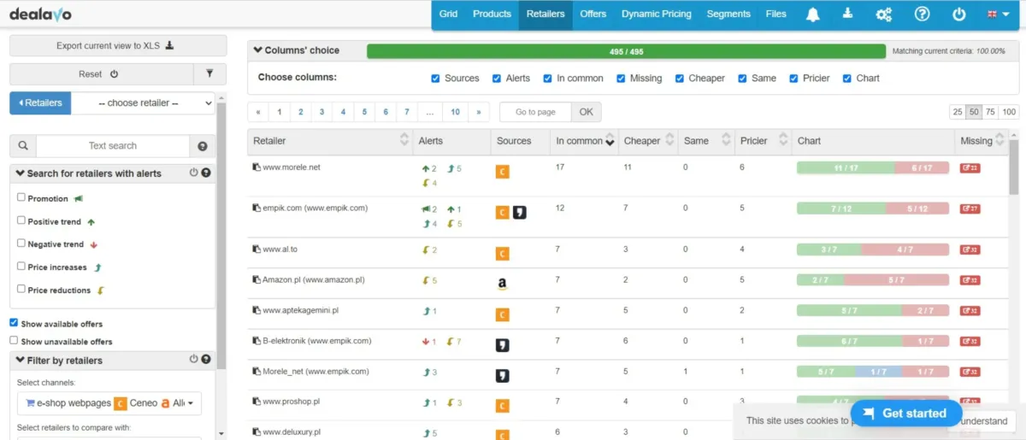Uncheck the Chart column checkbox
Viewport: 1026px width, 440px height.
point(847,78)
